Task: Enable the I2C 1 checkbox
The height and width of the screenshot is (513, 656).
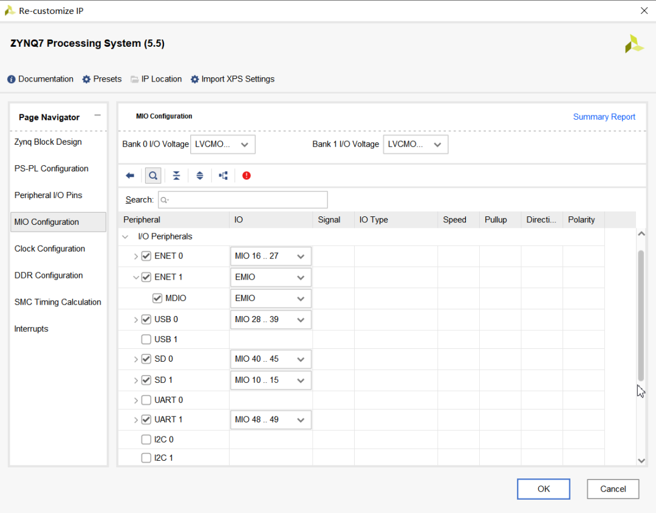Action: (x=146, y=458)
